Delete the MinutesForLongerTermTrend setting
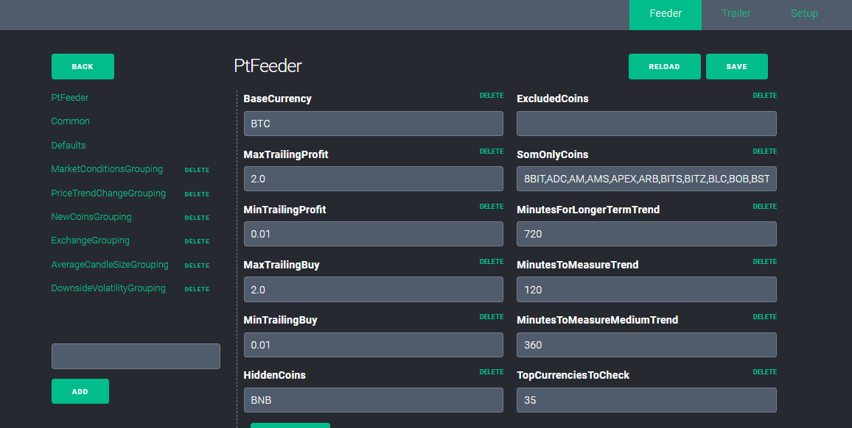 coord(764,207)
